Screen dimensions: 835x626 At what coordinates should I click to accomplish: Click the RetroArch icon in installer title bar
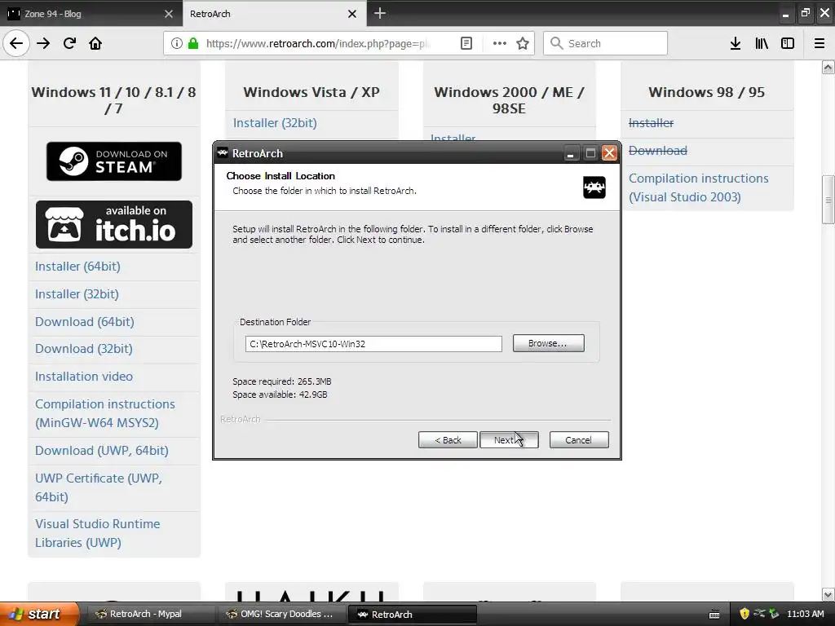pyautogui.click(x=223, y=153)
